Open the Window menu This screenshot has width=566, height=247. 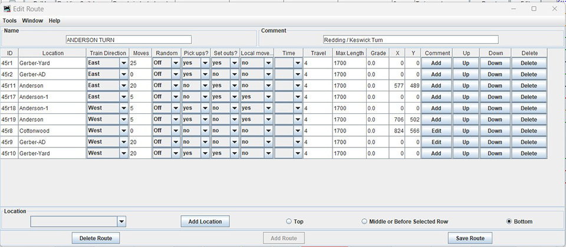click(x=32, y=21)
